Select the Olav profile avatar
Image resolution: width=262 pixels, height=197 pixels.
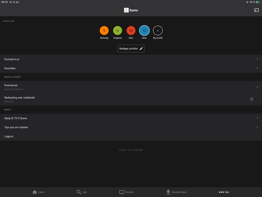point(144,31)
